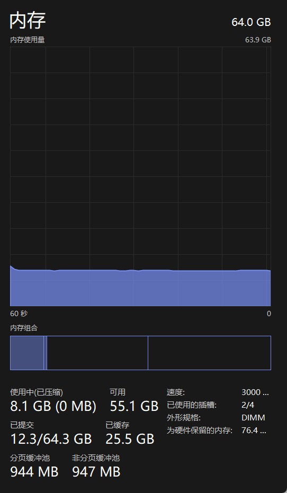Click the 内存组合 section label

coord(24,328)
